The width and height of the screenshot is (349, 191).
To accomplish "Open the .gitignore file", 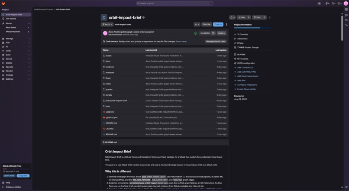I will pos(110,112).
